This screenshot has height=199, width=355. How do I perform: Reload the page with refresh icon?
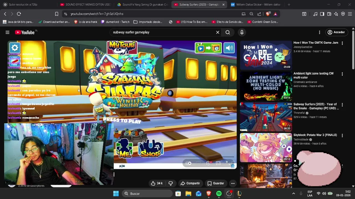pyautogui.click(x=19, y=14)
